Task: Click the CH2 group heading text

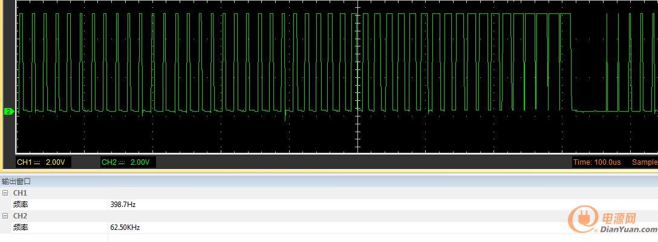Action: [20, 216]
